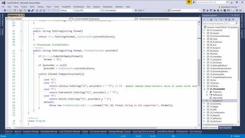Click the editor horizontal scrollbar thumb

pyautogui.click(x=87, y=128)
